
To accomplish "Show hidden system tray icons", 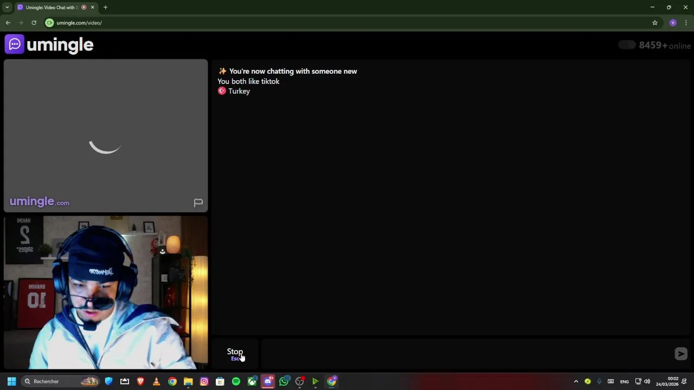I will click(576, 381).
